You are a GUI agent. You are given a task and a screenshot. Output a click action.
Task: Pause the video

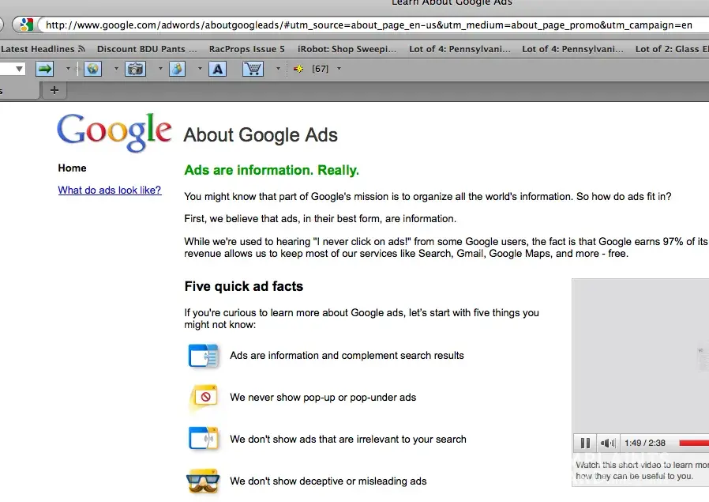(x=585, y=443)
